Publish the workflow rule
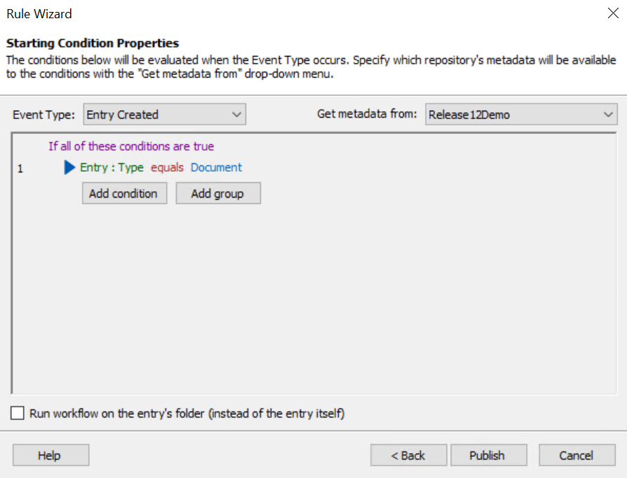The height and width of the screenshot is (478, 627). point(487,456)
